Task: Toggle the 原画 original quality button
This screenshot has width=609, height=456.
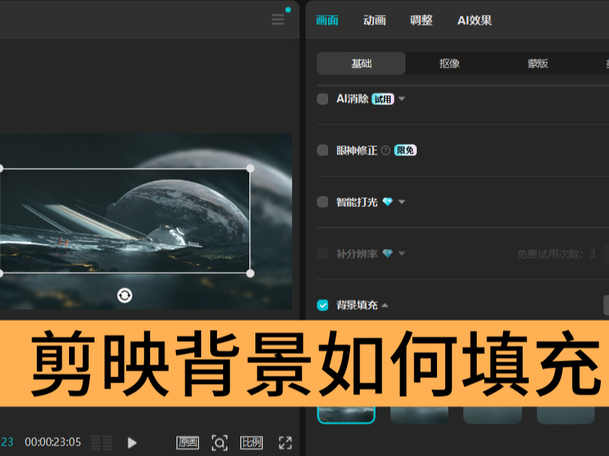Action: pos(188,442)
